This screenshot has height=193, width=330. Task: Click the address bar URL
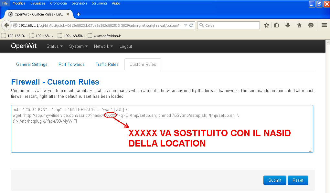pyautogui.click(x=99, y=25)
